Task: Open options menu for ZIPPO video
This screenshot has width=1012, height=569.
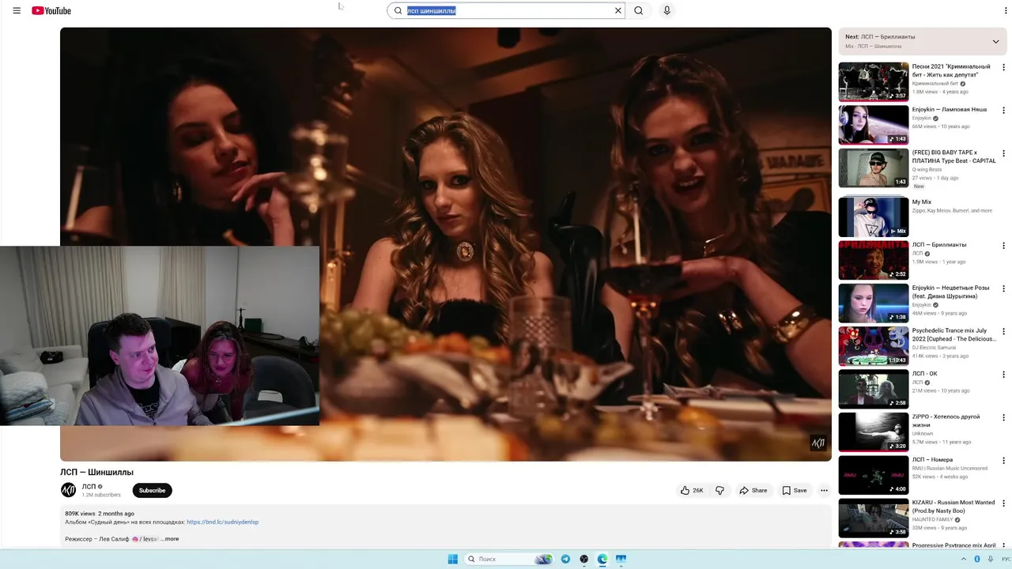Action: 1004,417
